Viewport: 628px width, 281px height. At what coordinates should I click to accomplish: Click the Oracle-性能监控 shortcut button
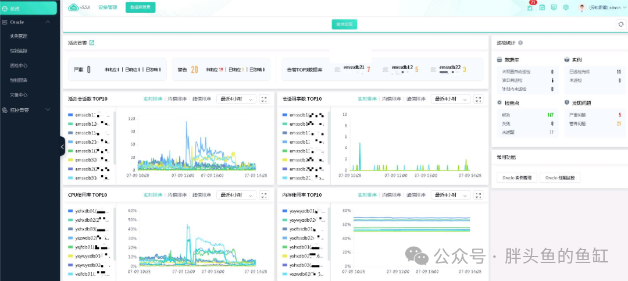560,178
